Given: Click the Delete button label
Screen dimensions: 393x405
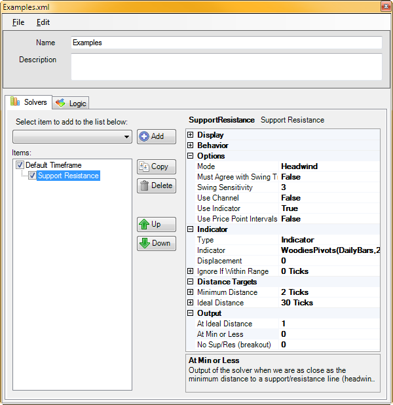Looking at the screenshot, I should pos(162,185).
